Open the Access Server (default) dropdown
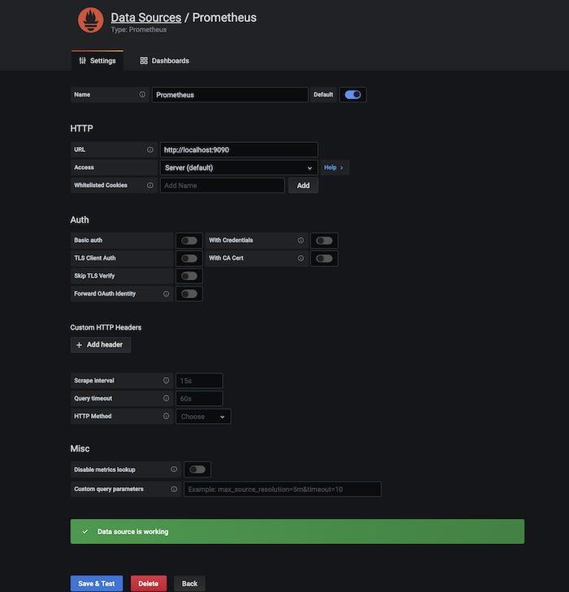 pyautogui.click(x=238, y=168)
